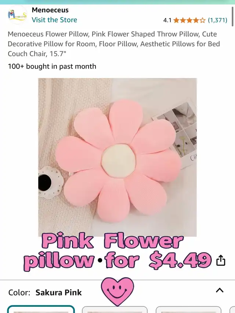Click the orange star rating icons

(189, 20)
